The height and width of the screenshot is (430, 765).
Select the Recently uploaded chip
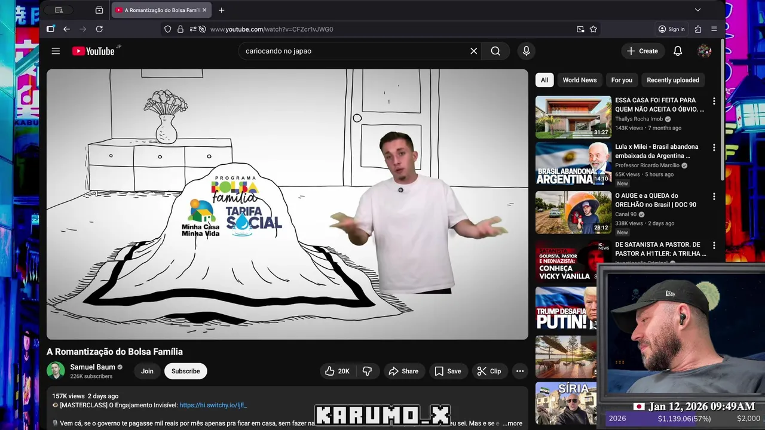pos(672,80)
